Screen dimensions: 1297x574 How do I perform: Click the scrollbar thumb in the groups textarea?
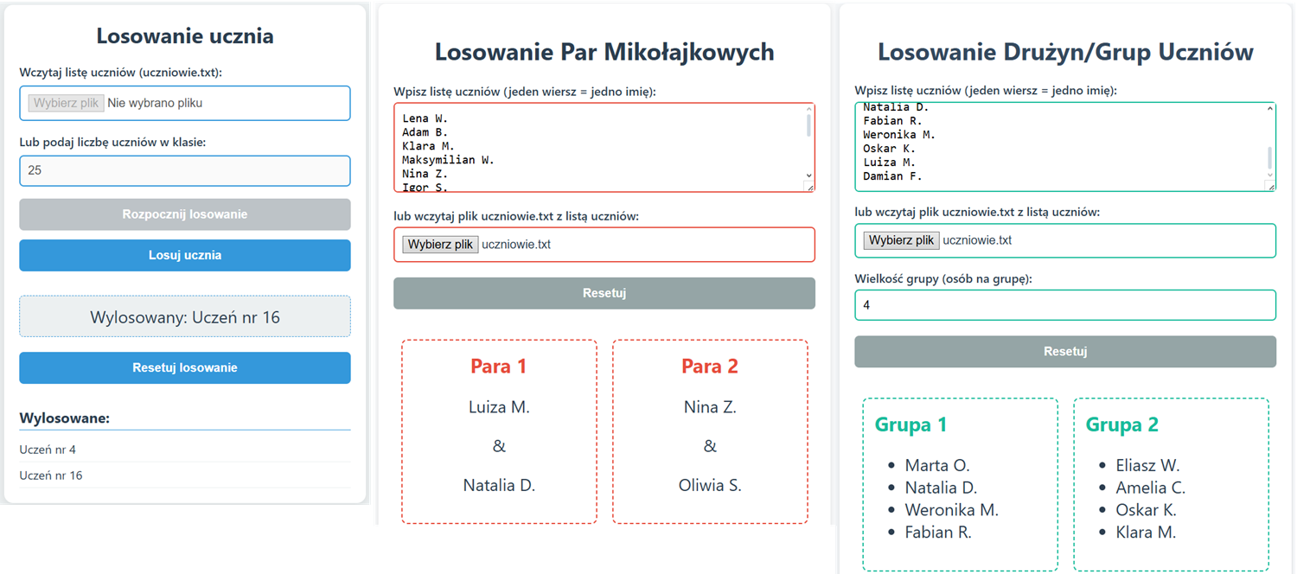point(1270,158)
